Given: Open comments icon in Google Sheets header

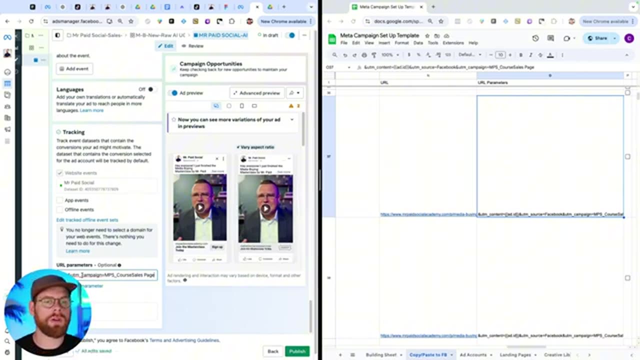Looking at the screenshot, I should point(550,38).
